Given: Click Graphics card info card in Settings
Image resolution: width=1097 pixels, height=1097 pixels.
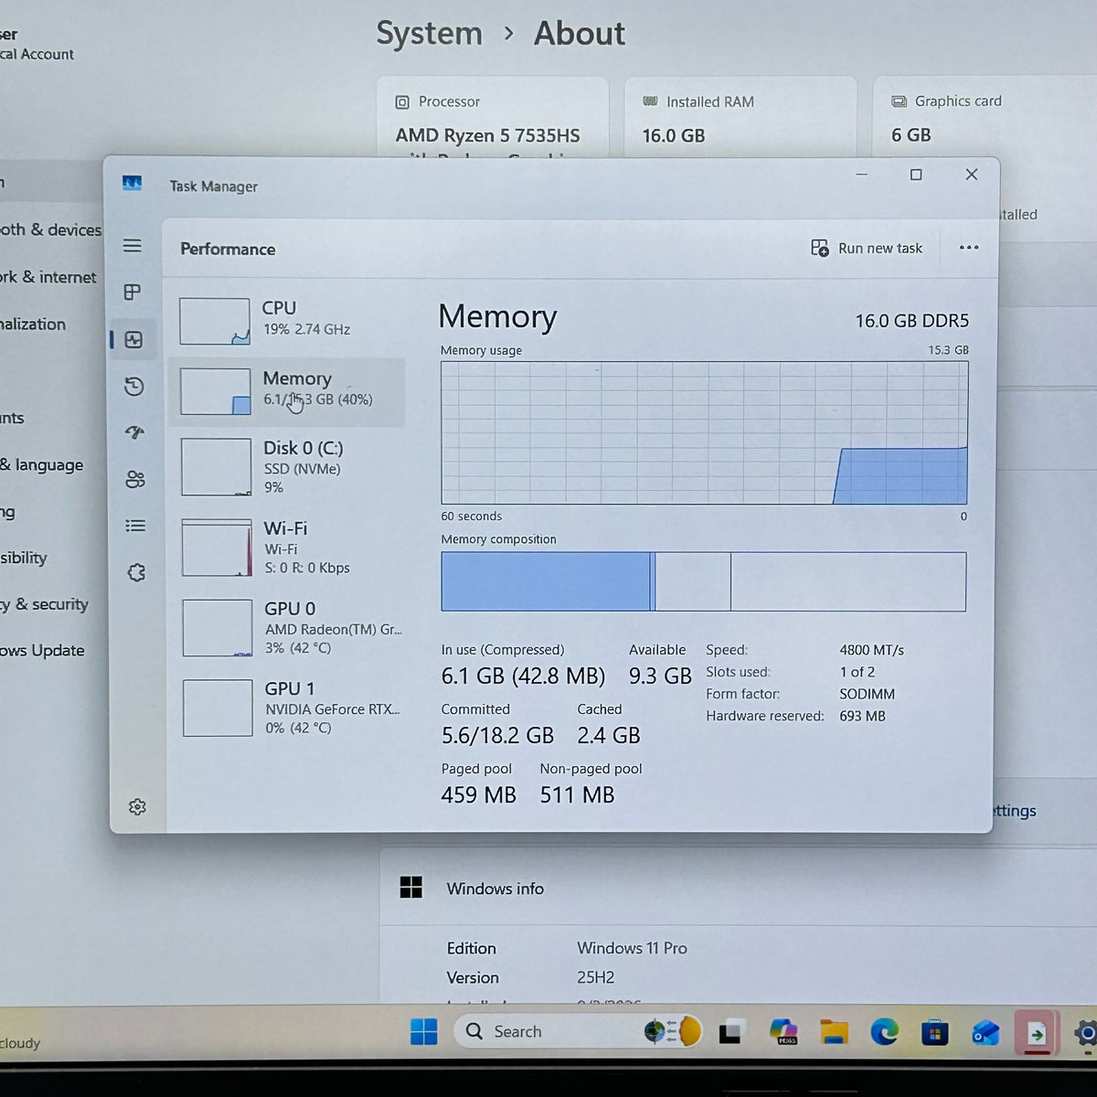Looking at the screenshot, I should (985, 118).
